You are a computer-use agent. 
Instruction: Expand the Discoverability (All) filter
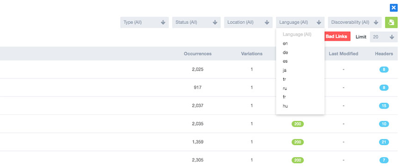pyautogui.click(x=354, y=23)
